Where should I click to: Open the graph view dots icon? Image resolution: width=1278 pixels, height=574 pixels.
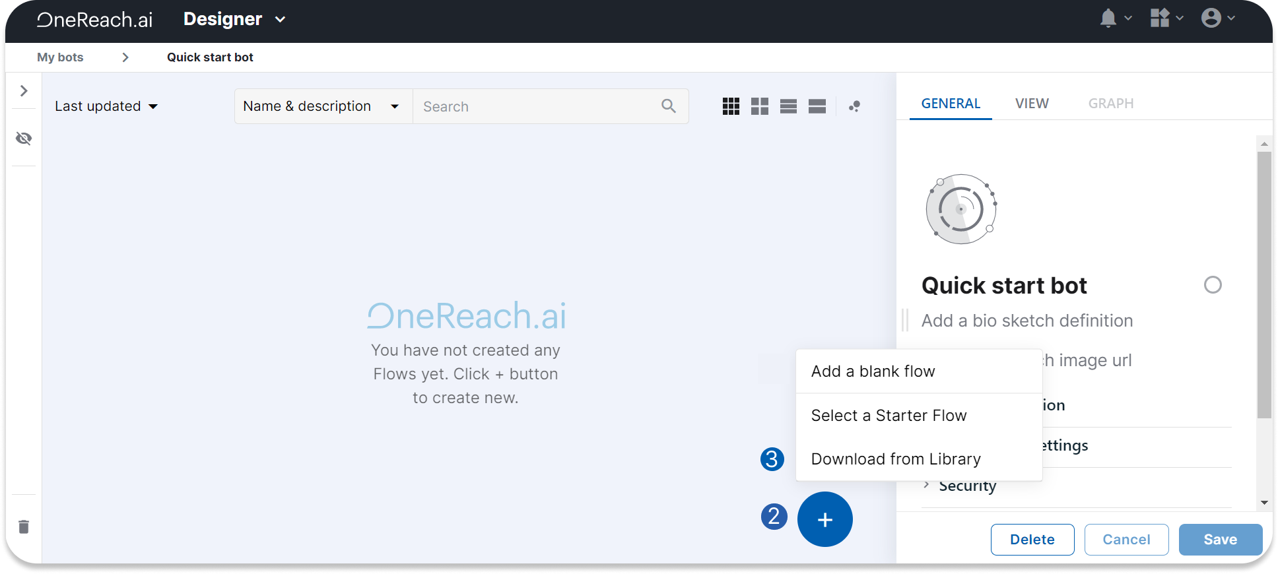tap(854, 106)
